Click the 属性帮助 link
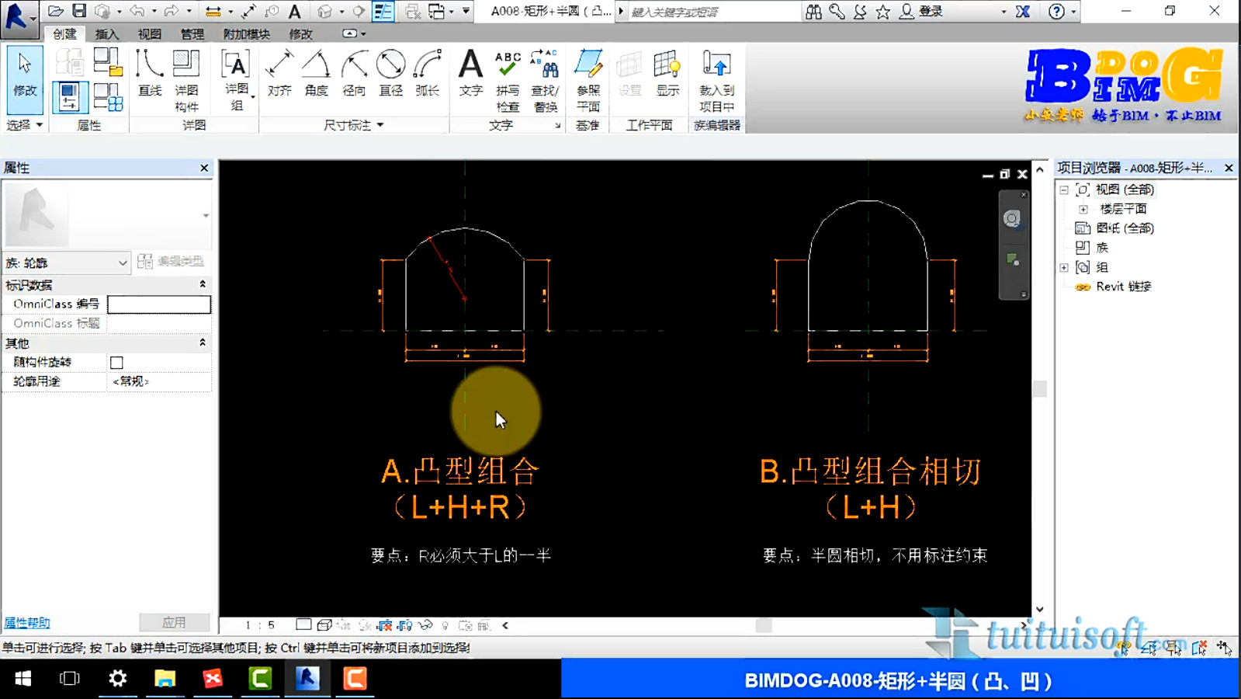The width and height of the screenshot is (1241, 699). 27,623
